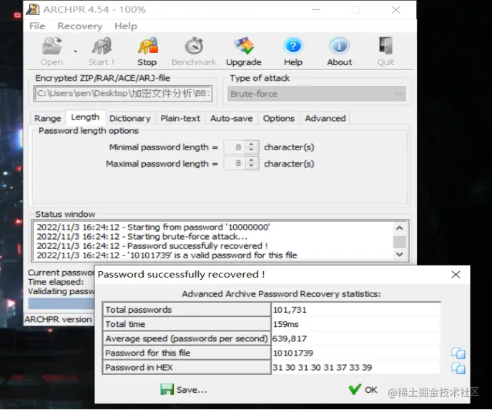Image resolution: width=492 pixels, height=410 pixels.
Task: Close the ARCHPR main window
Action: click(395, 10)
